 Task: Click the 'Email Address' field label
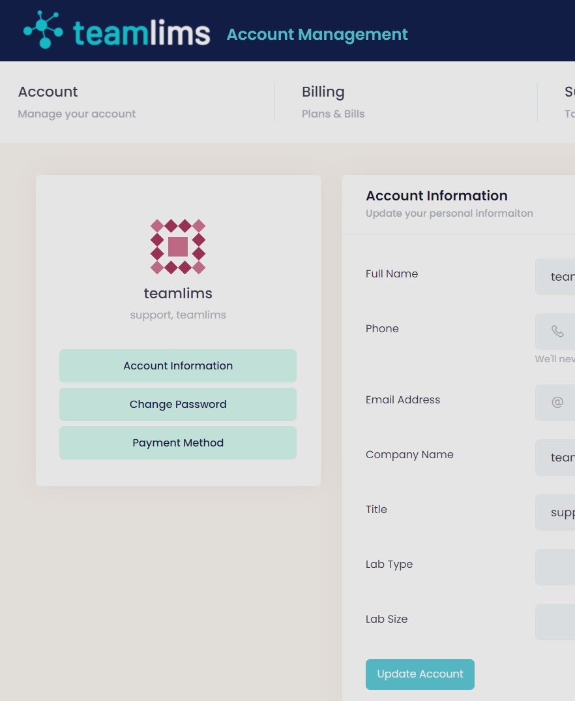point(403,399)
